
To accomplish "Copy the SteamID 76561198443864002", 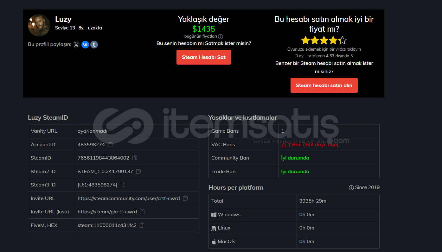I will [135, 158].
